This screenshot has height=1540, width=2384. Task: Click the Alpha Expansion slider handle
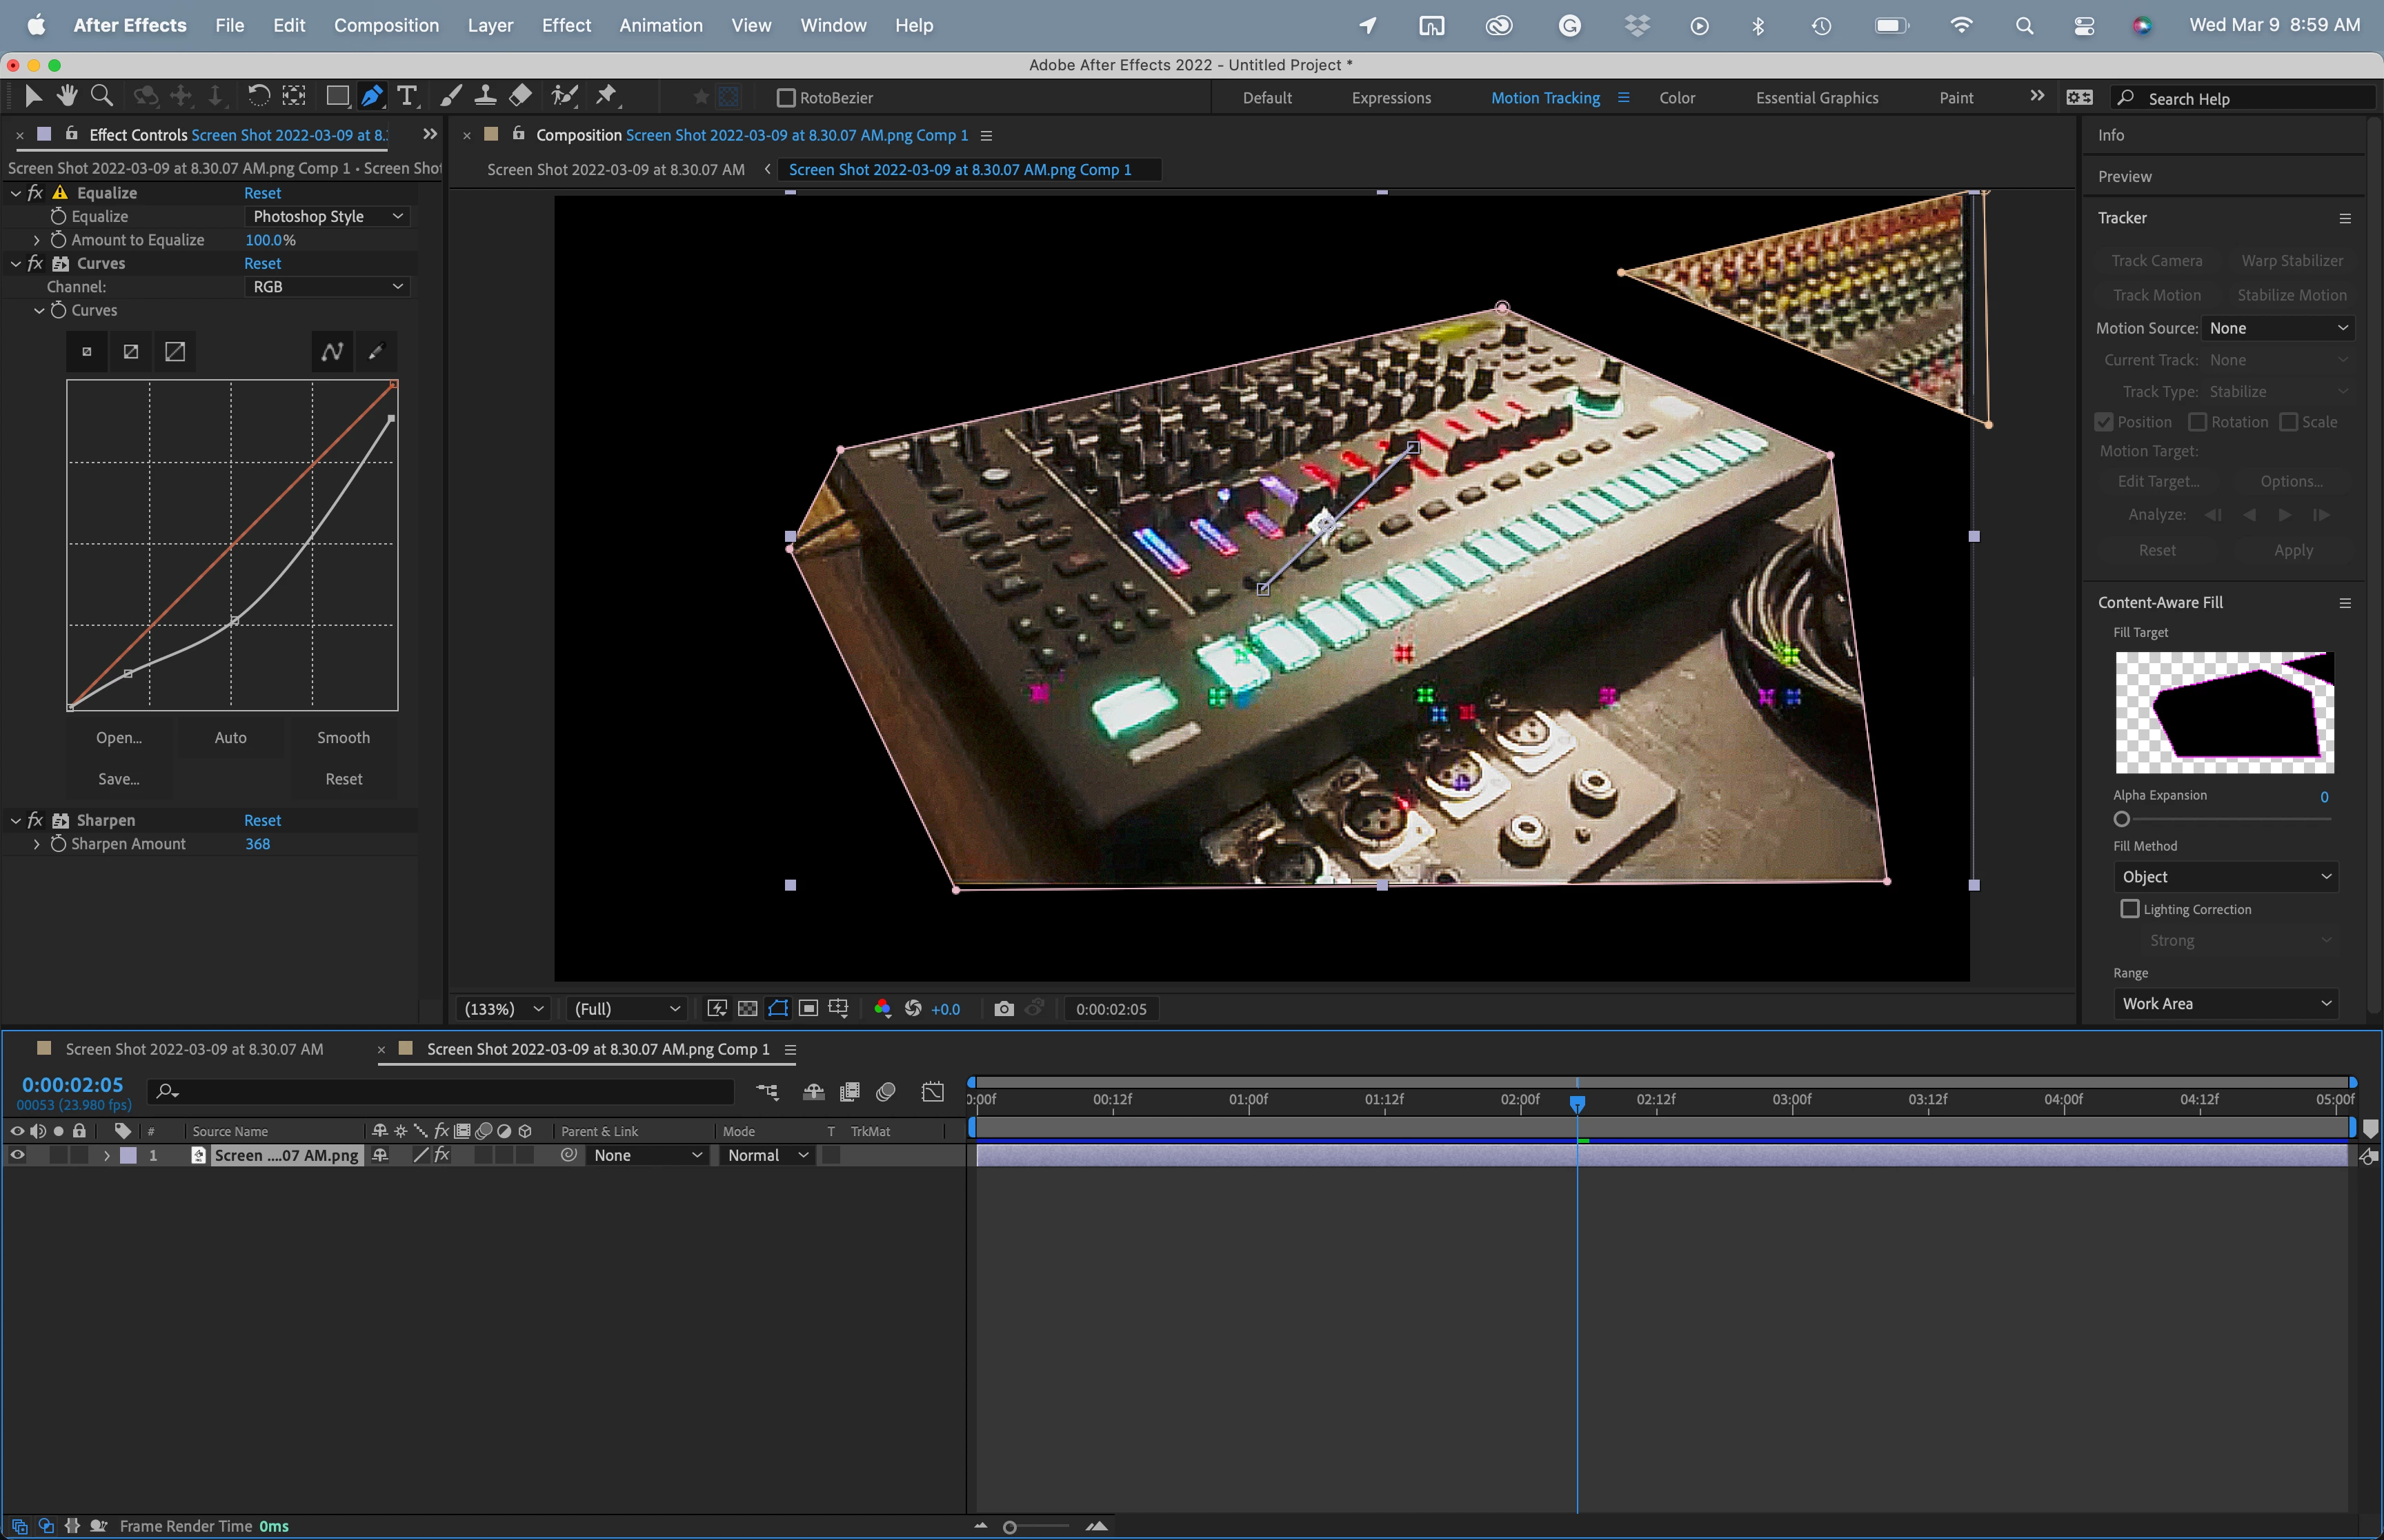[2121, 819]
